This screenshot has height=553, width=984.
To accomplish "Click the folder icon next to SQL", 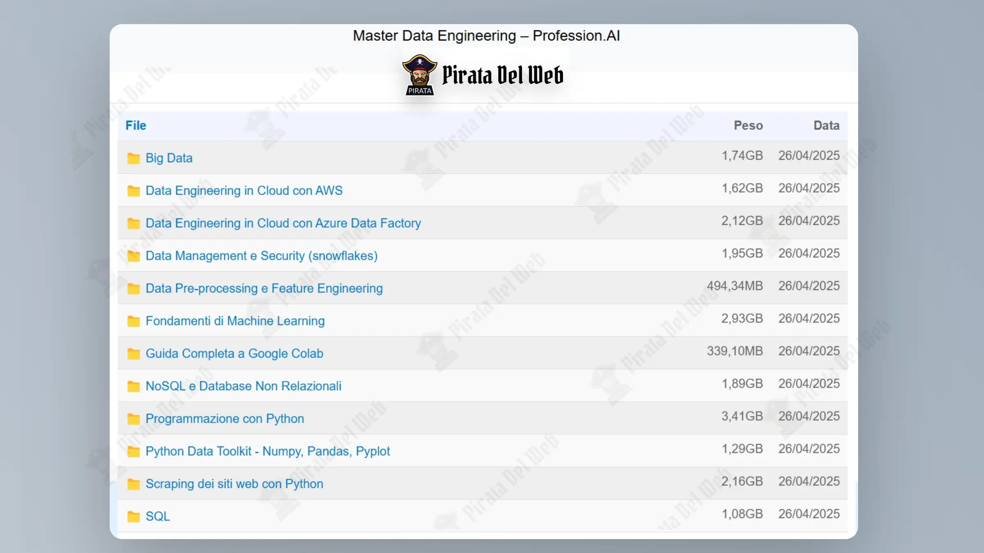I will (x=133, y=517).
